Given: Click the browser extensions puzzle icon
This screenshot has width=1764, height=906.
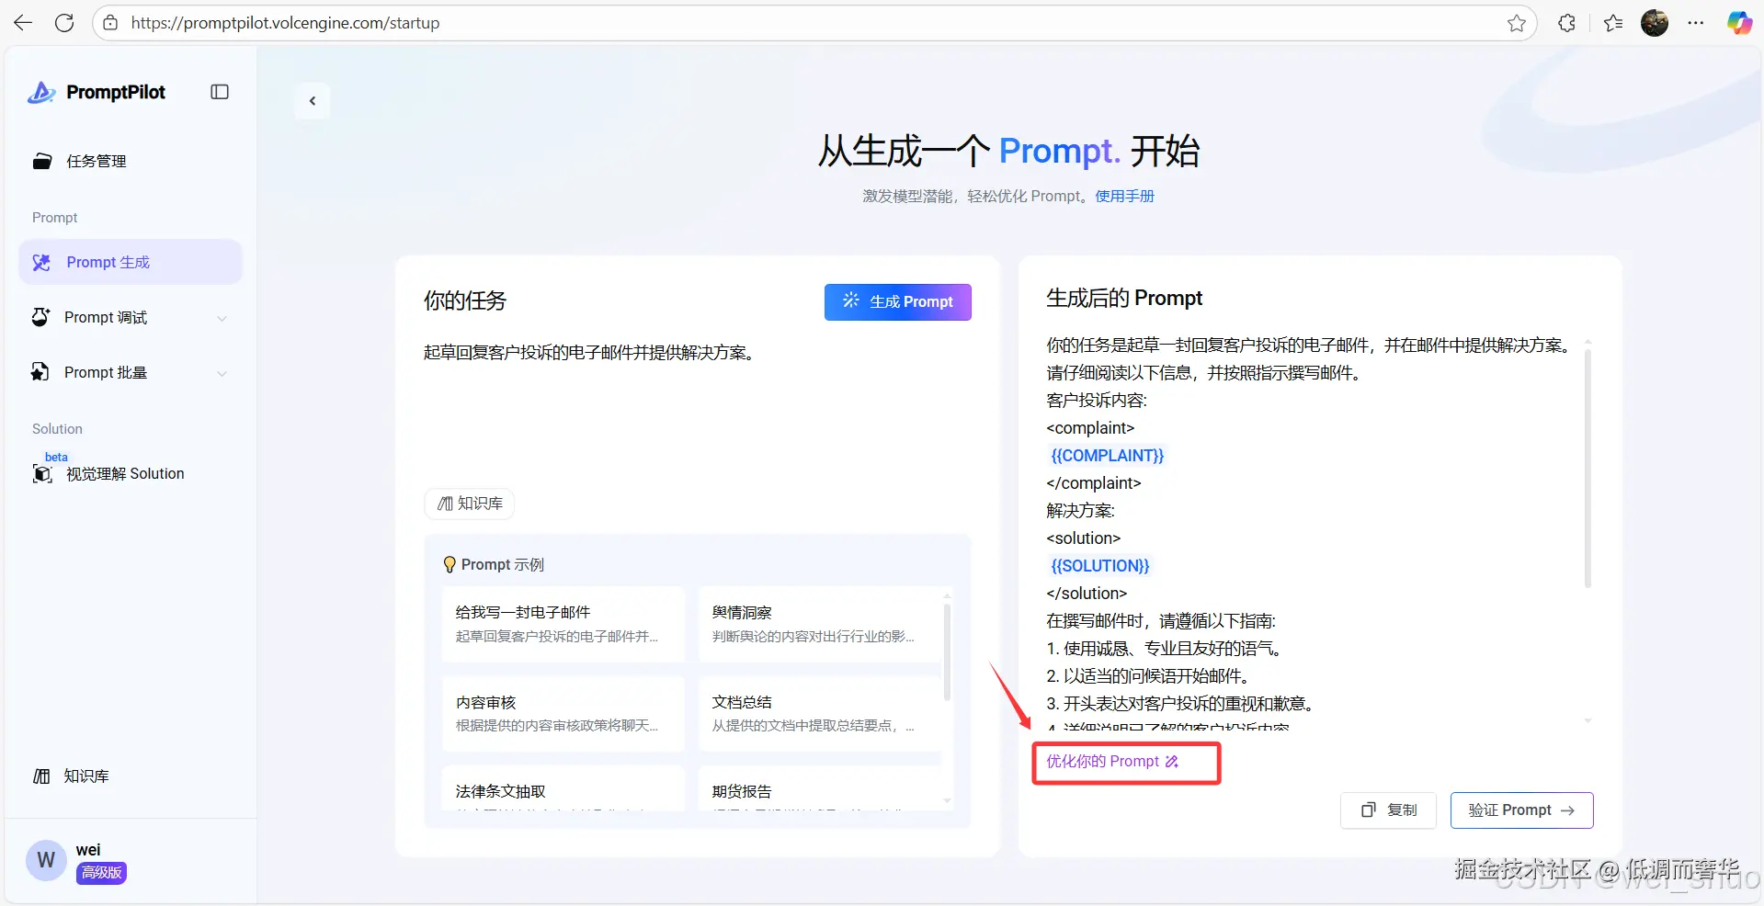Looking at the screenshot, I should tap(1566, 23).
